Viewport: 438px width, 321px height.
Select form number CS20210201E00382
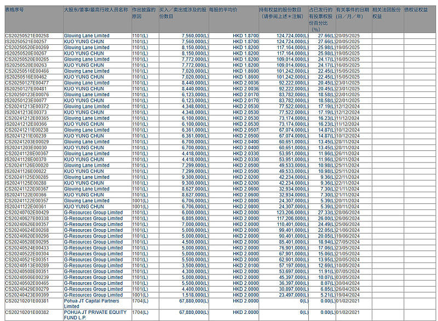tap(27, 312)
